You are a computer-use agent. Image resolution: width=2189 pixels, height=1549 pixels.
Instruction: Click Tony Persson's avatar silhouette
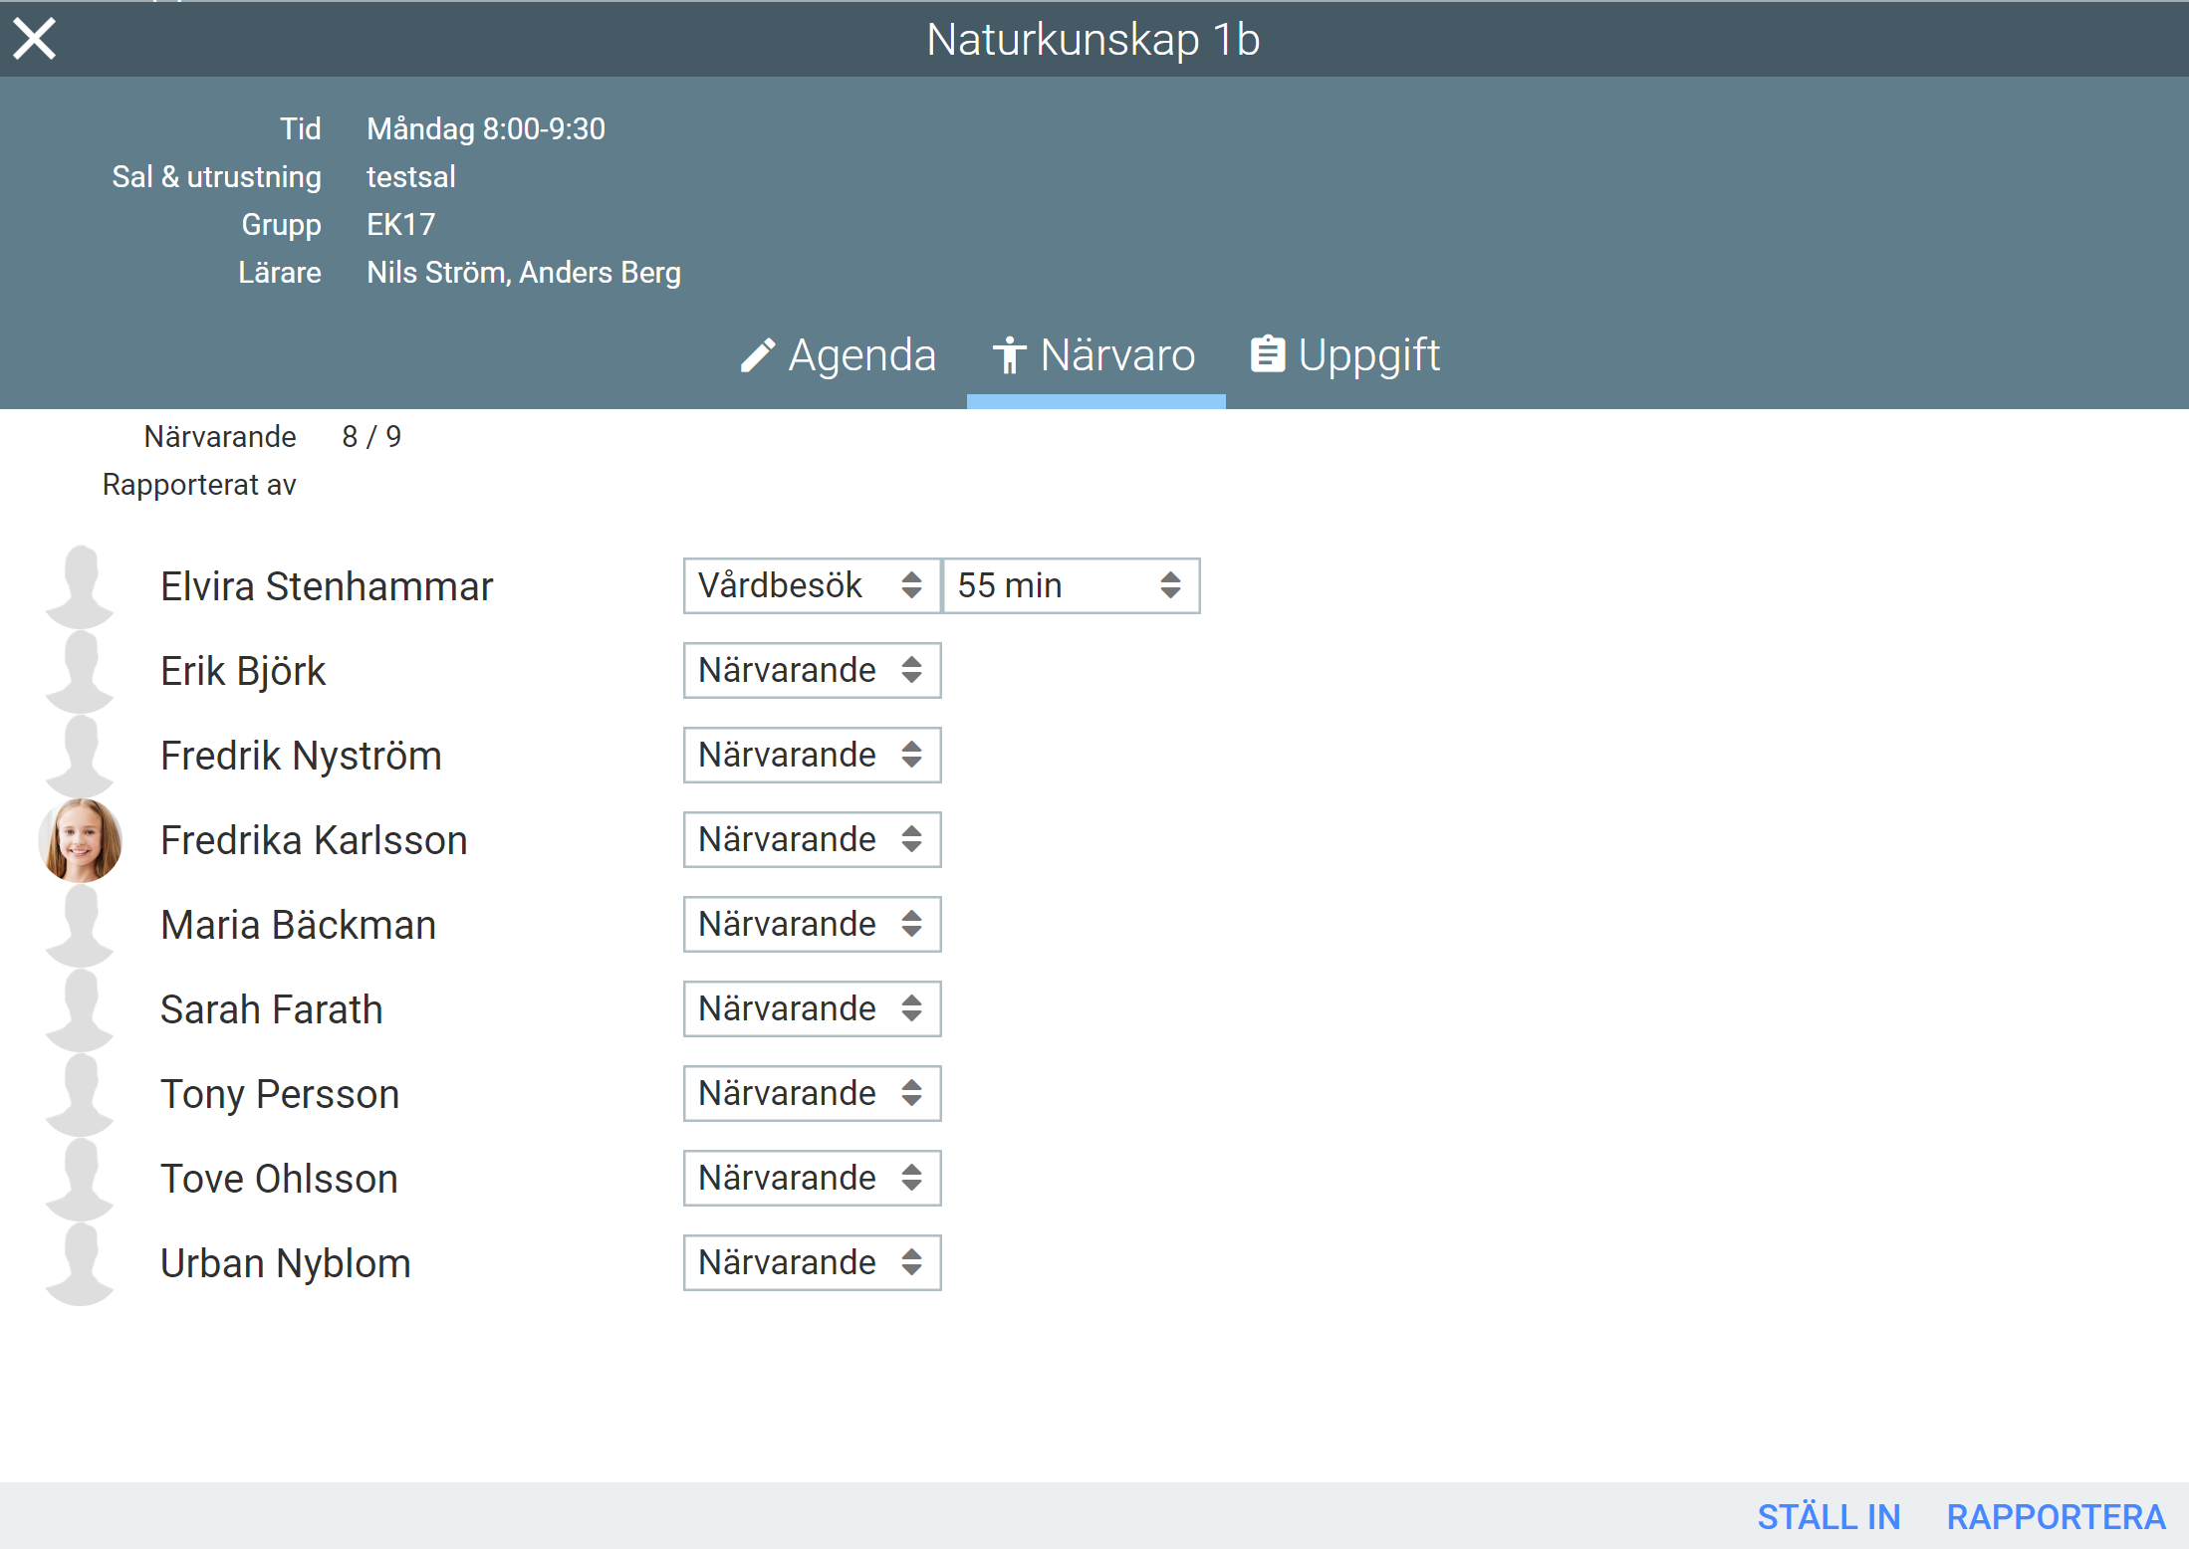pos(81,1094)
